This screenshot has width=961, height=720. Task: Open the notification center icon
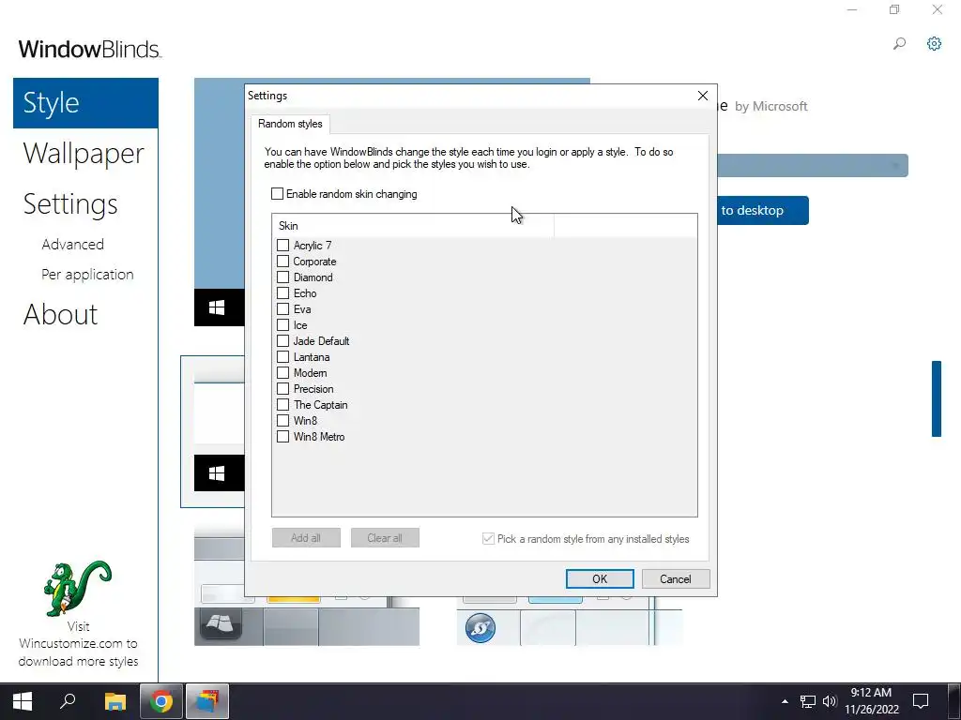point(921,701)
